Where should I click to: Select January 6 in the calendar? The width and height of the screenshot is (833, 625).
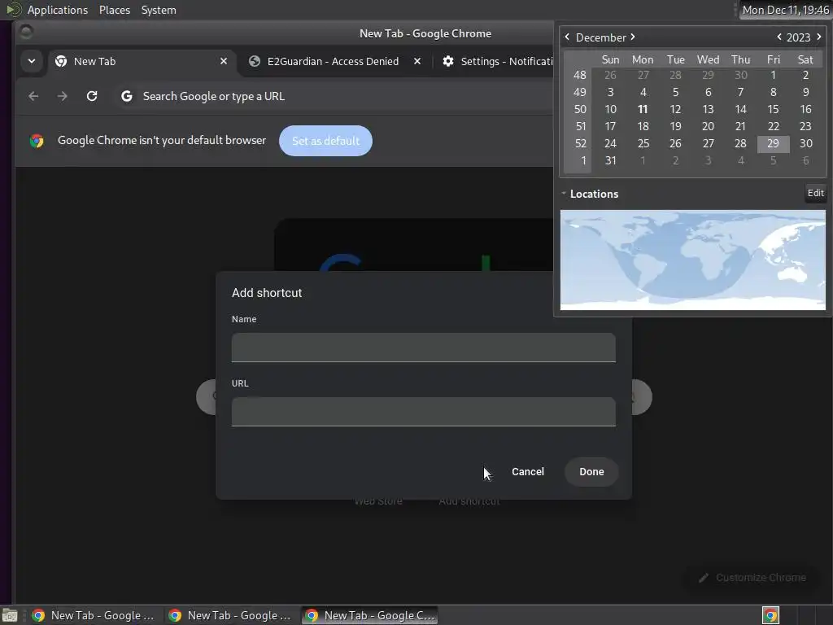click(805, 160)
